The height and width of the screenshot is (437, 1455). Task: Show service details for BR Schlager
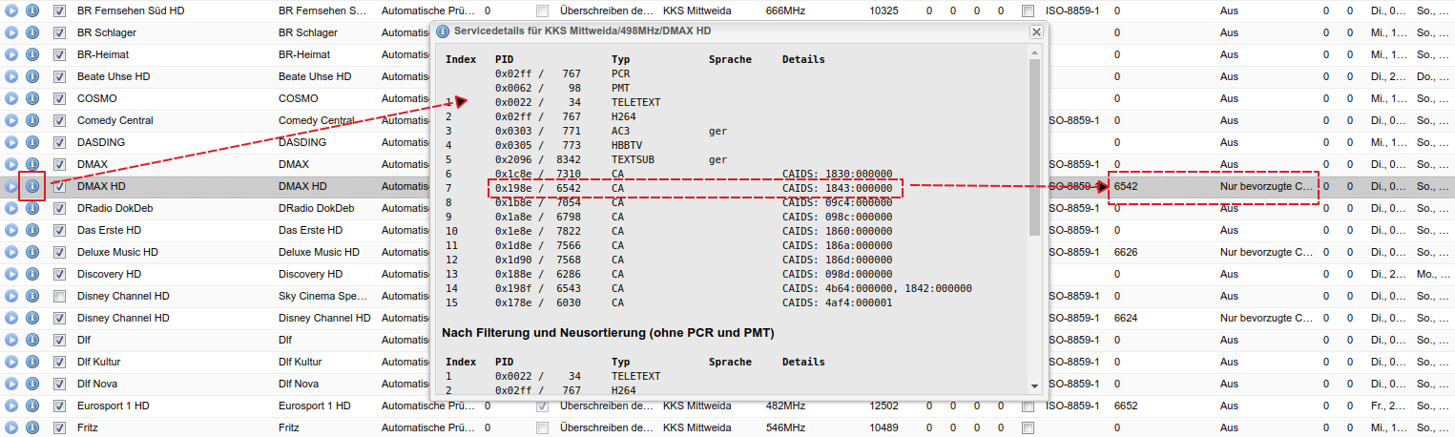tap(32, 32)
